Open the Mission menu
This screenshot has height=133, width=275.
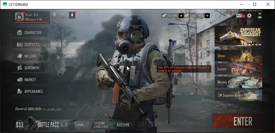tap(30, 56)
